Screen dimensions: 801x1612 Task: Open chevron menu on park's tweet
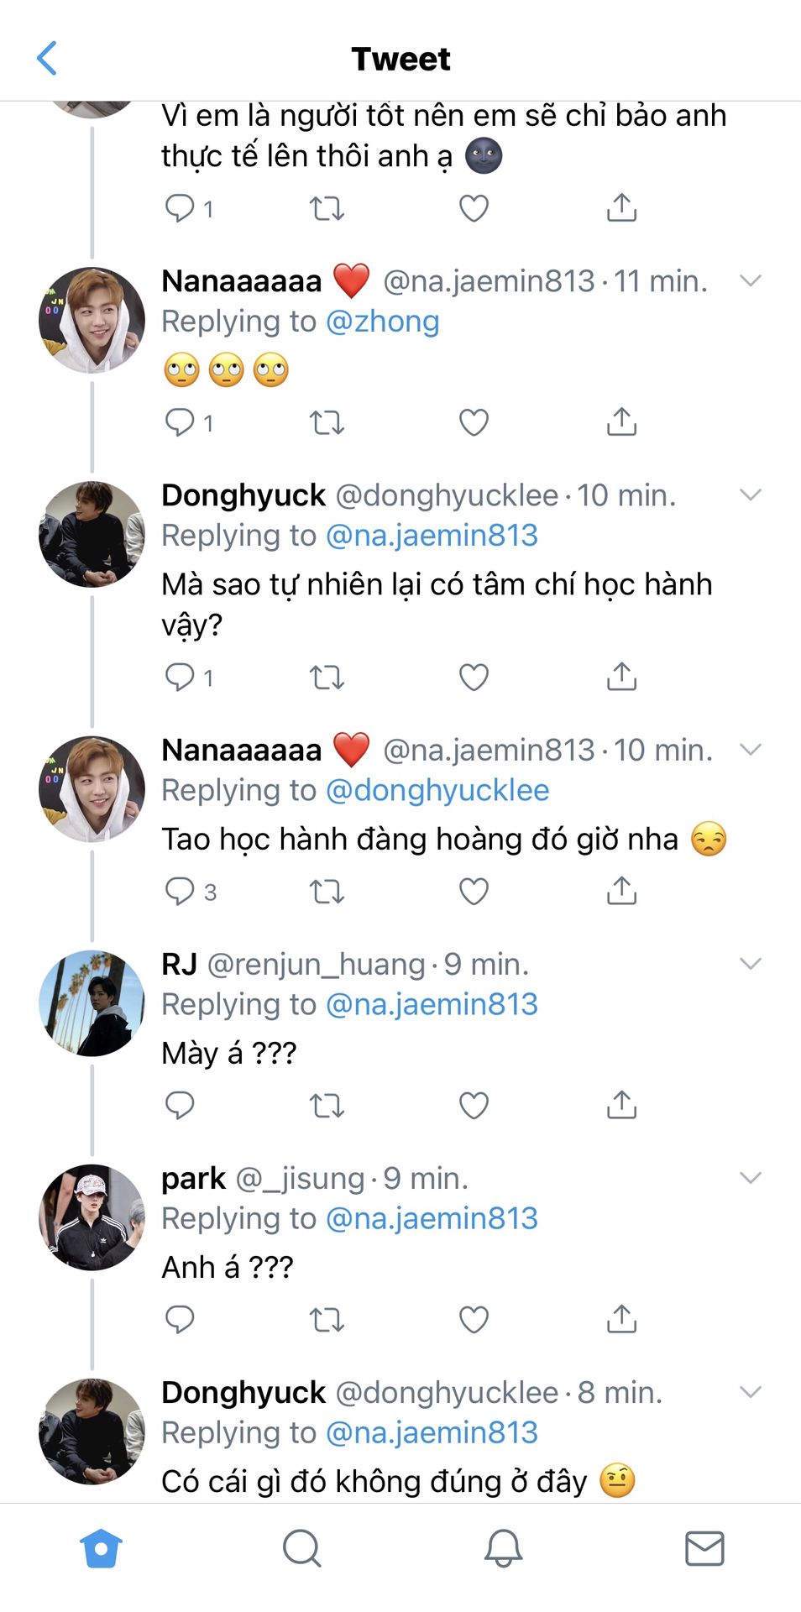(750, 1178)
